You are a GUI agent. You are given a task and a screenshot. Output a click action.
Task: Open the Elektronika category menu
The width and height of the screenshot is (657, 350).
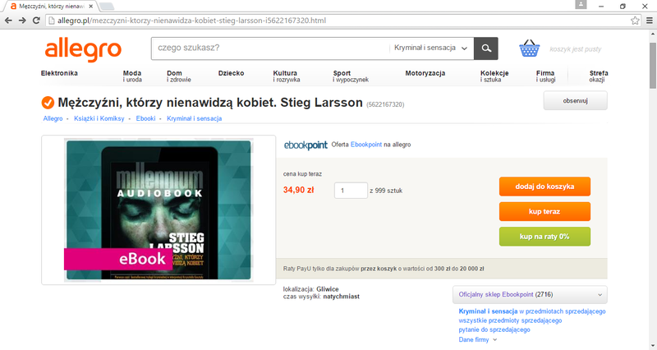(59, 73)
